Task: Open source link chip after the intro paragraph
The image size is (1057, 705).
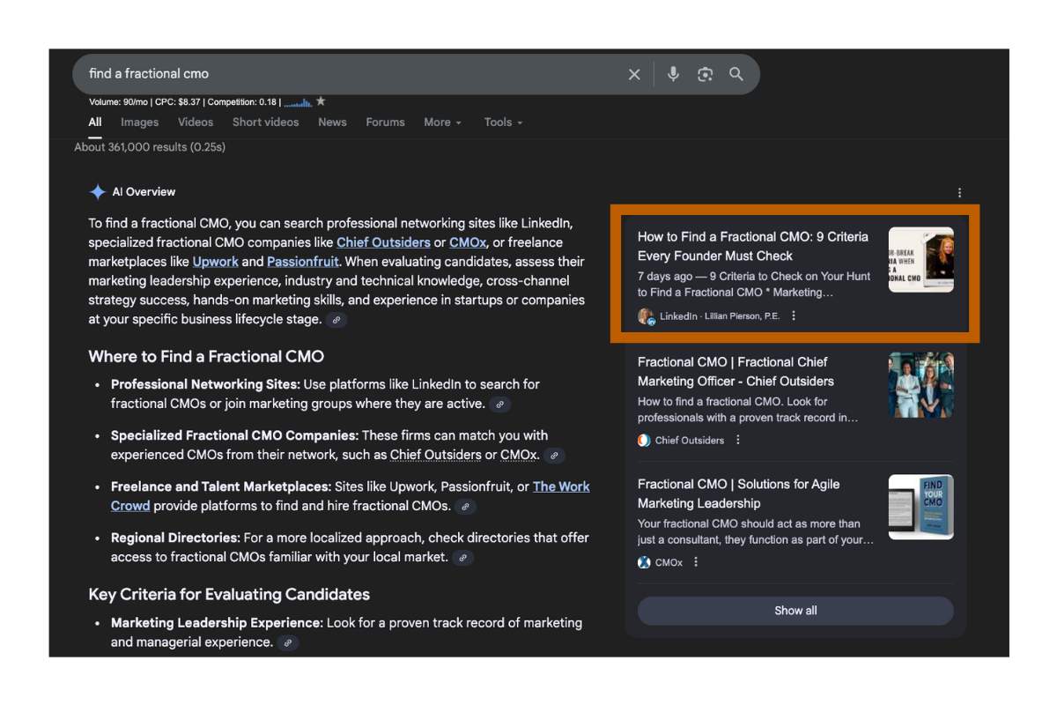Action: 336,320
